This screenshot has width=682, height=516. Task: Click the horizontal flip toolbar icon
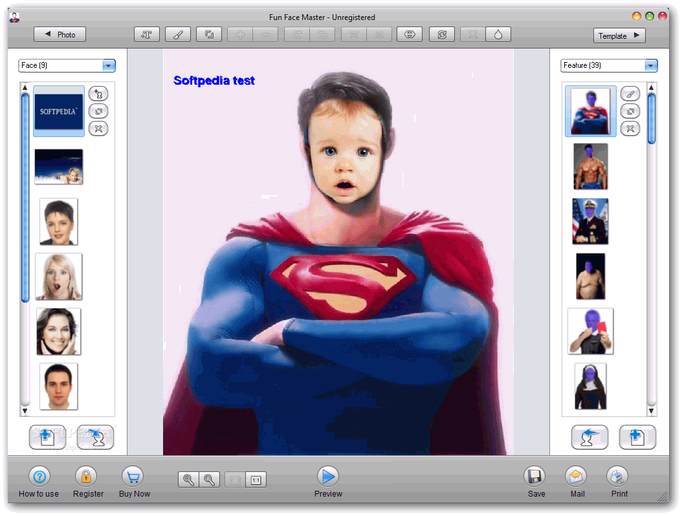point(410,34)
